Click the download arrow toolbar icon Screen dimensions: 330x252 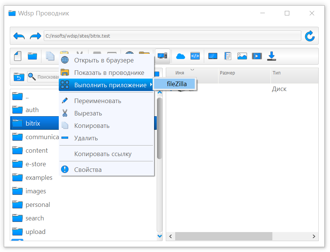pos(272,56)
